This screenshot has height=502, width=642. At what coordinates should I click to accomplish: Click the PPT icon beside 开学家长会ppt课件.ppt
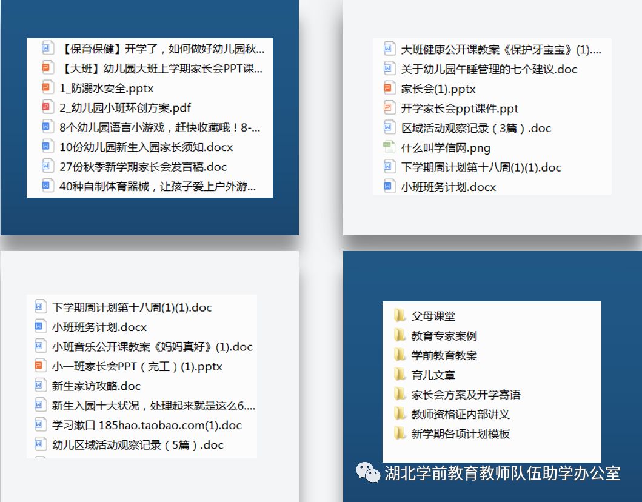[x=389, y=109]
